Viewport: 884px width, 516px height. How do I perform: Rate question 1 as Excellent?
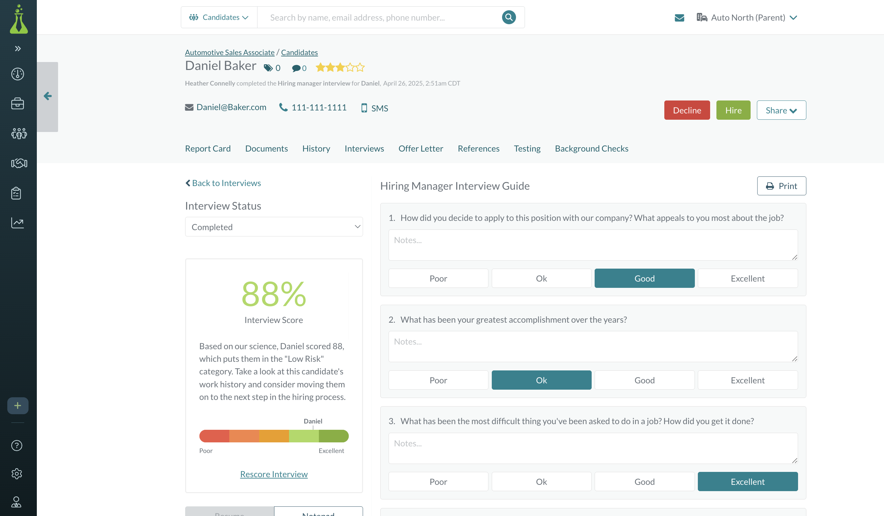pyautogui.click(x=747, y=278)
